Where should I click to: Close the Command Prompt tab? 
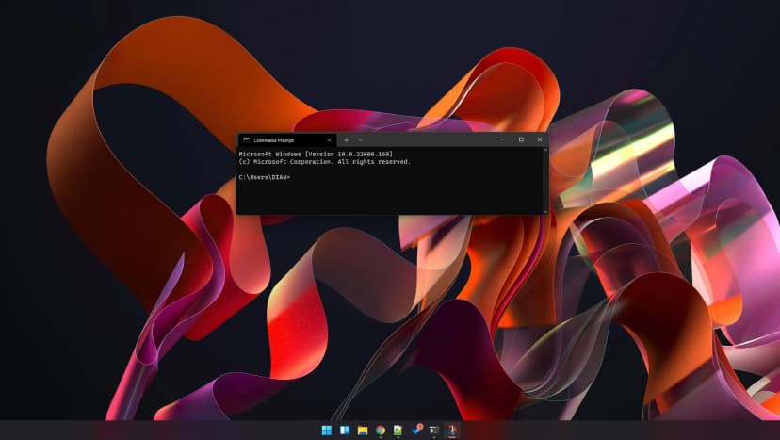click(x=329, y=139)
